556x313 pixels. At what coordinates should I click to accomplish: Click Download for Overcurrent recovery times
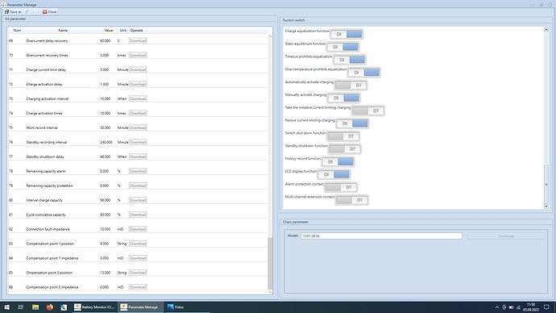point(138,56)
